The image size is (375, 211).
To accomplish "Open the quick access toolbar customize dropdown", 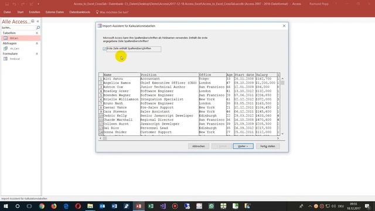I will [x=38, y=4].
